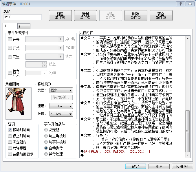Switch to event page tab 2

coord(24,26)
